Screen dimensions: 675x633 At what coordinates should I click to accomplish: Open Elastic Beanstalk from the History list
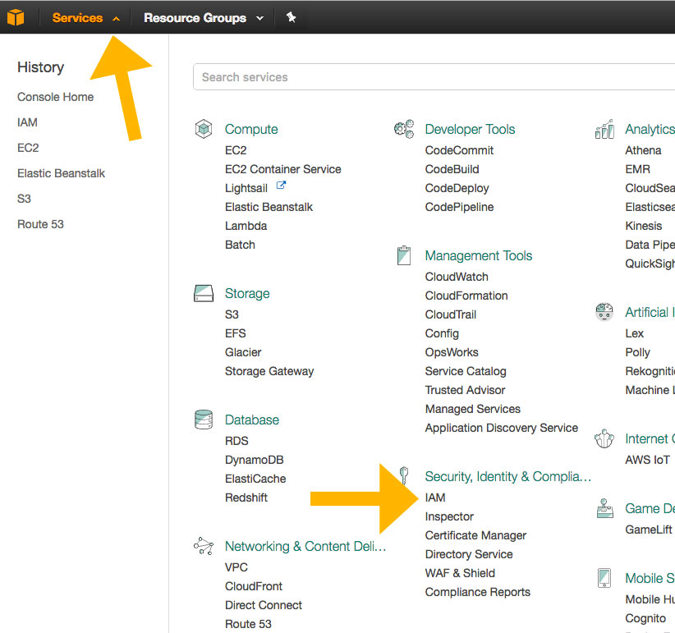tap(61, 173)
